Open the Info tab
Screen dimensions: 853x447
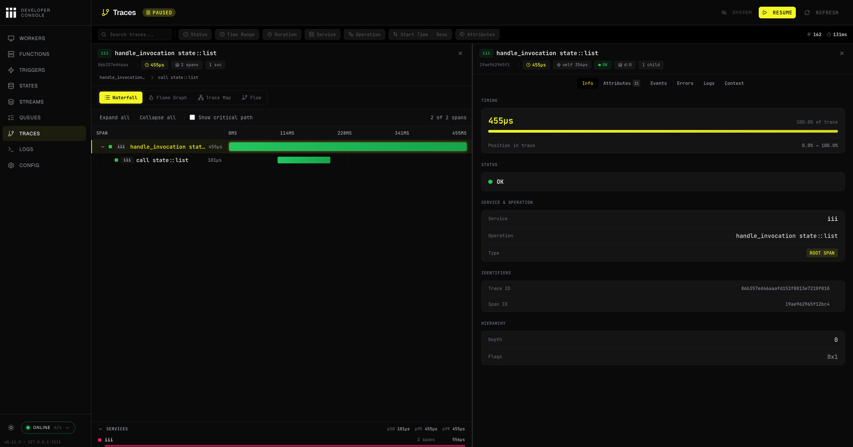(x=588, y=84)
